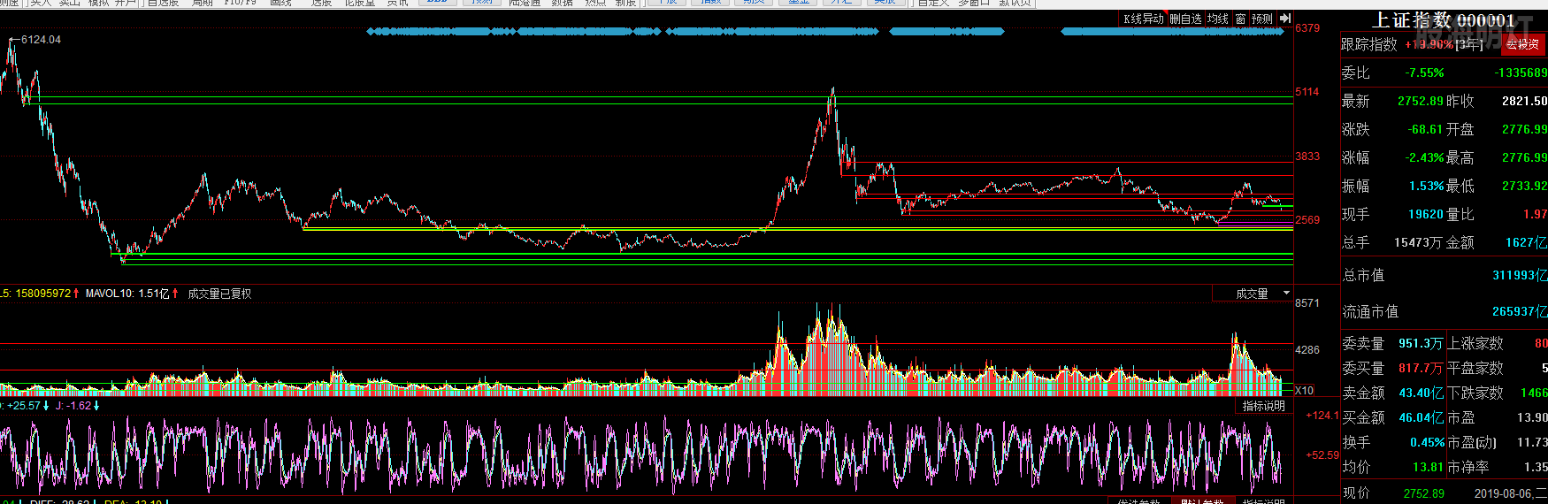Click the 委卖量 value 951.3万
The width and height of the screenshot is (1548, 504).
tap(1421, 344)
